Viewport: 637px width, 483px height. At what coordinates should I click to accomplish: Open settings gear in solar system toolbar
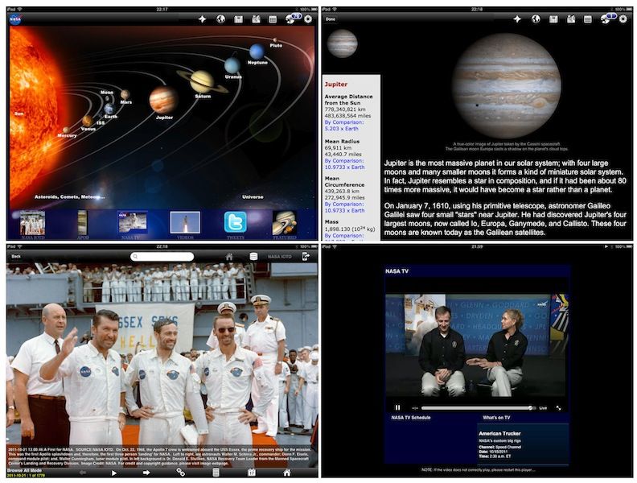point(308,19)
